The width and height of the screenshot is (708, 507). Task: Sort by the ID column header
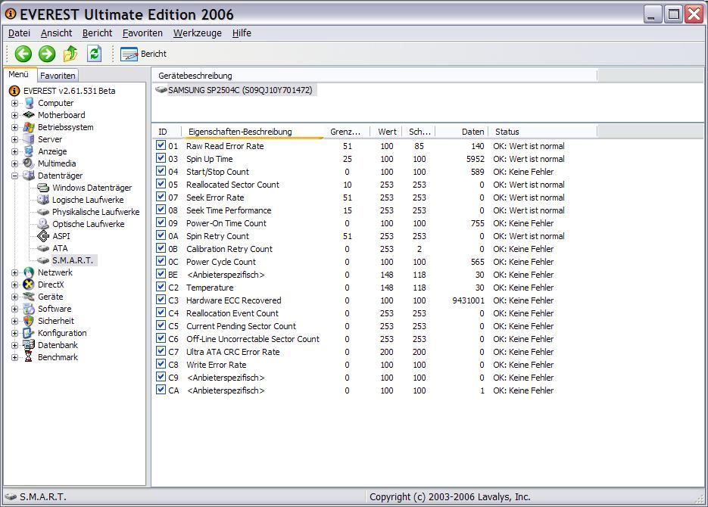pyautogui.click(x=167, y=132)
